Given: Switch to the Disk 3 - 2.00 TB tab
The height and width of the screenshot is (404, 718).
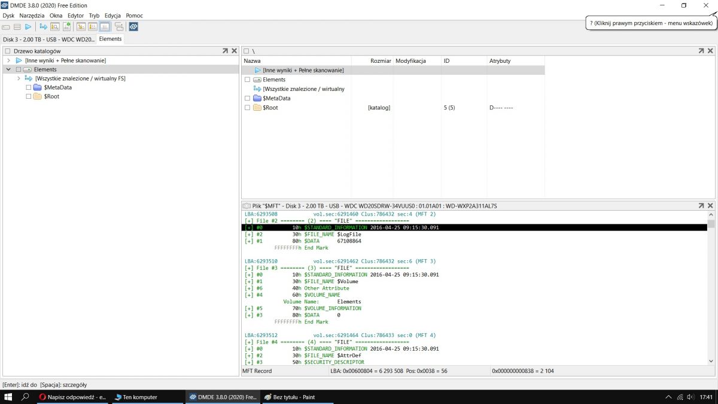Looking at the screenshot, I should (x=48, y=39).
